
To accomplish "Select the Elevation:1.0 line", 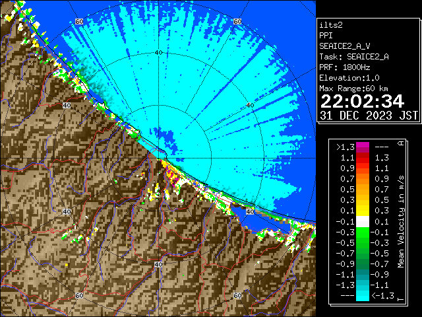I will (x=349, y=78).
